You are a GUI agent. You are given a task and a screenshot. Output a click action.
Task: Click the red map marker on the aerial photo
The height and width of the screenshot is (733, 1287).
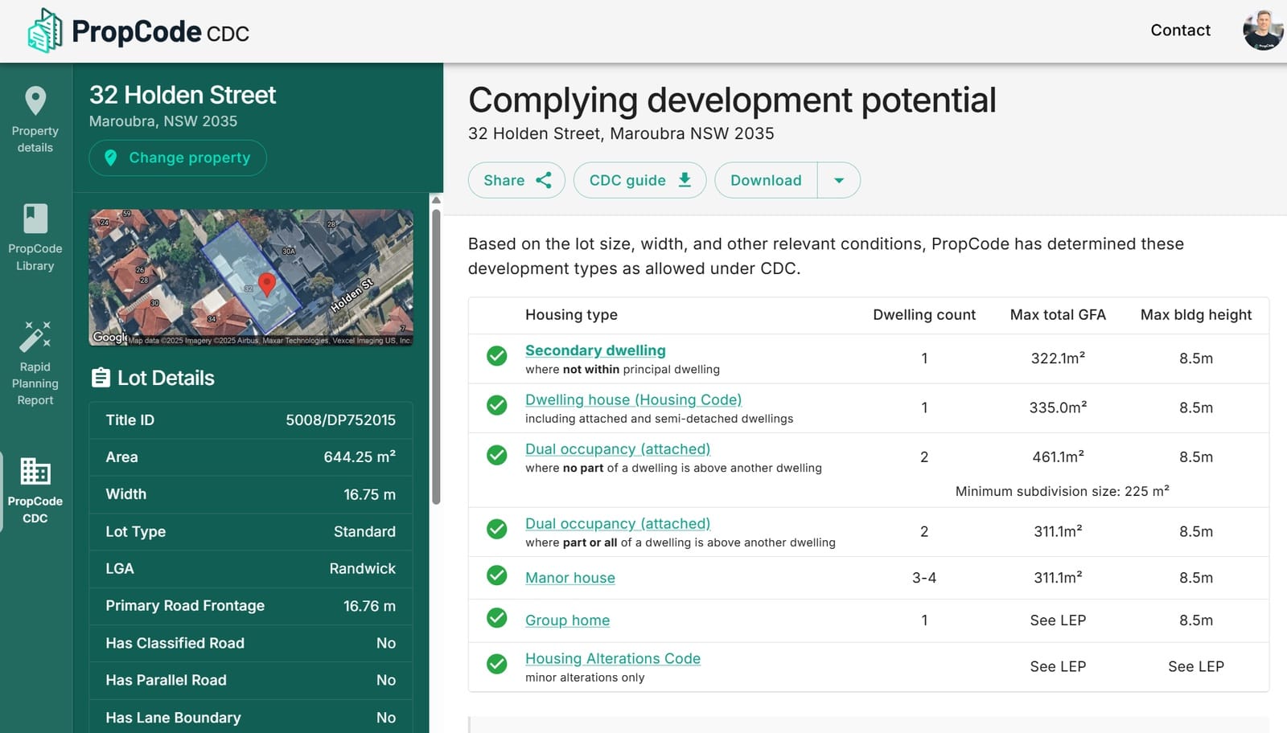click(x=265, y=287)
